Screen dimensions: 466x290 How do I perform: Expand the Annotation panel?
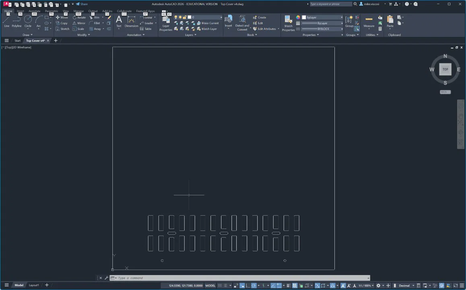[136, 35]
